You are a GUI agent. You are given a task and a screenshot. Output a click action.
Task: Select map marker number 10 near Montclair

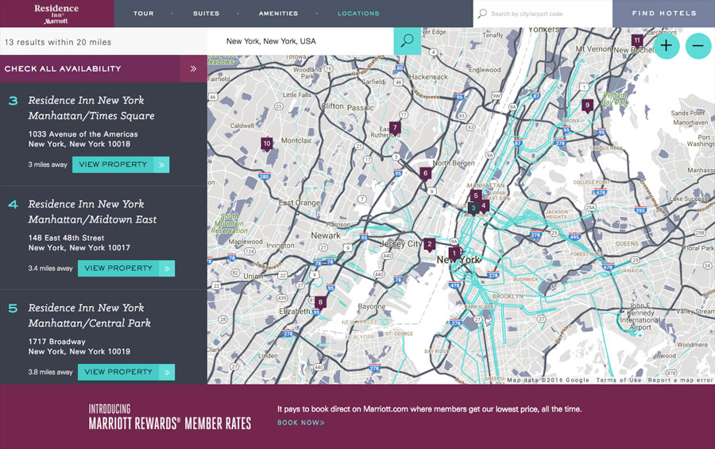(x=267, y=144)
